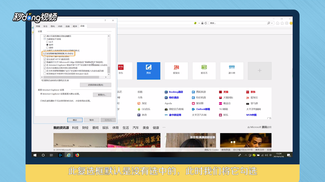Launch Firefox from the taskbar
This screenshot has width=325, height=182.
[x=77, y=155]
